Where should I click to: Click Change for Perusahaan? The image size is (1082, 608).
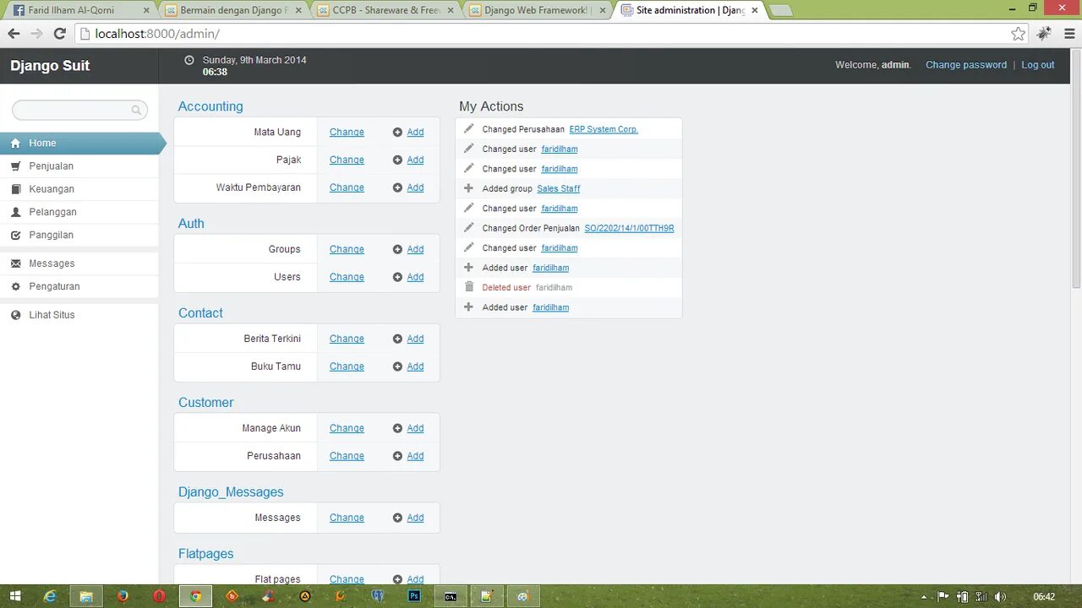pyautogui.click(x=347, y=457)
